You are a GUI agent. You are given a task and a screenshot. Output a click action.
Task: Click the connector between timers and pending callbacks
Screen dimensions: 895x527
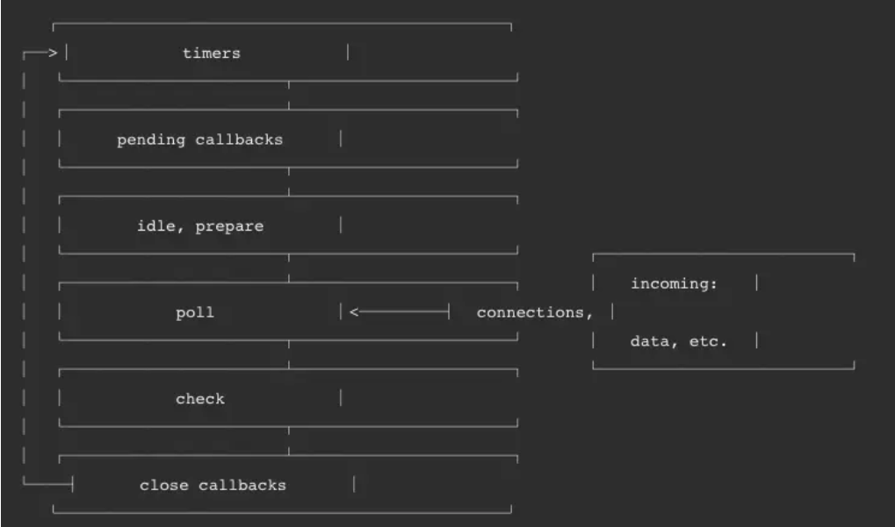(289, 96)
